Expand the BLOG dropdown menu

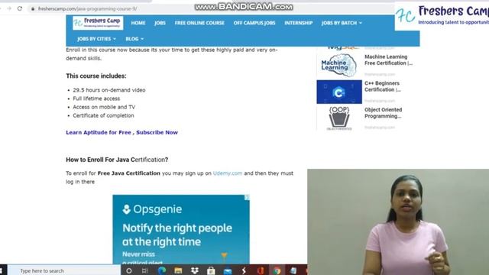134,39
